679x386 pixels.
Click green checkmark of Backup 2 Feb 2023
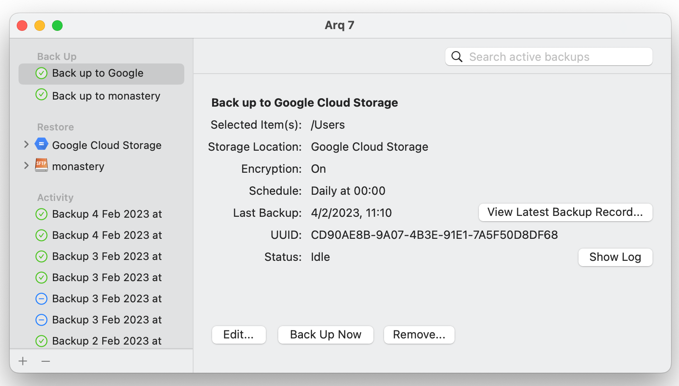[x=41, y=341]
